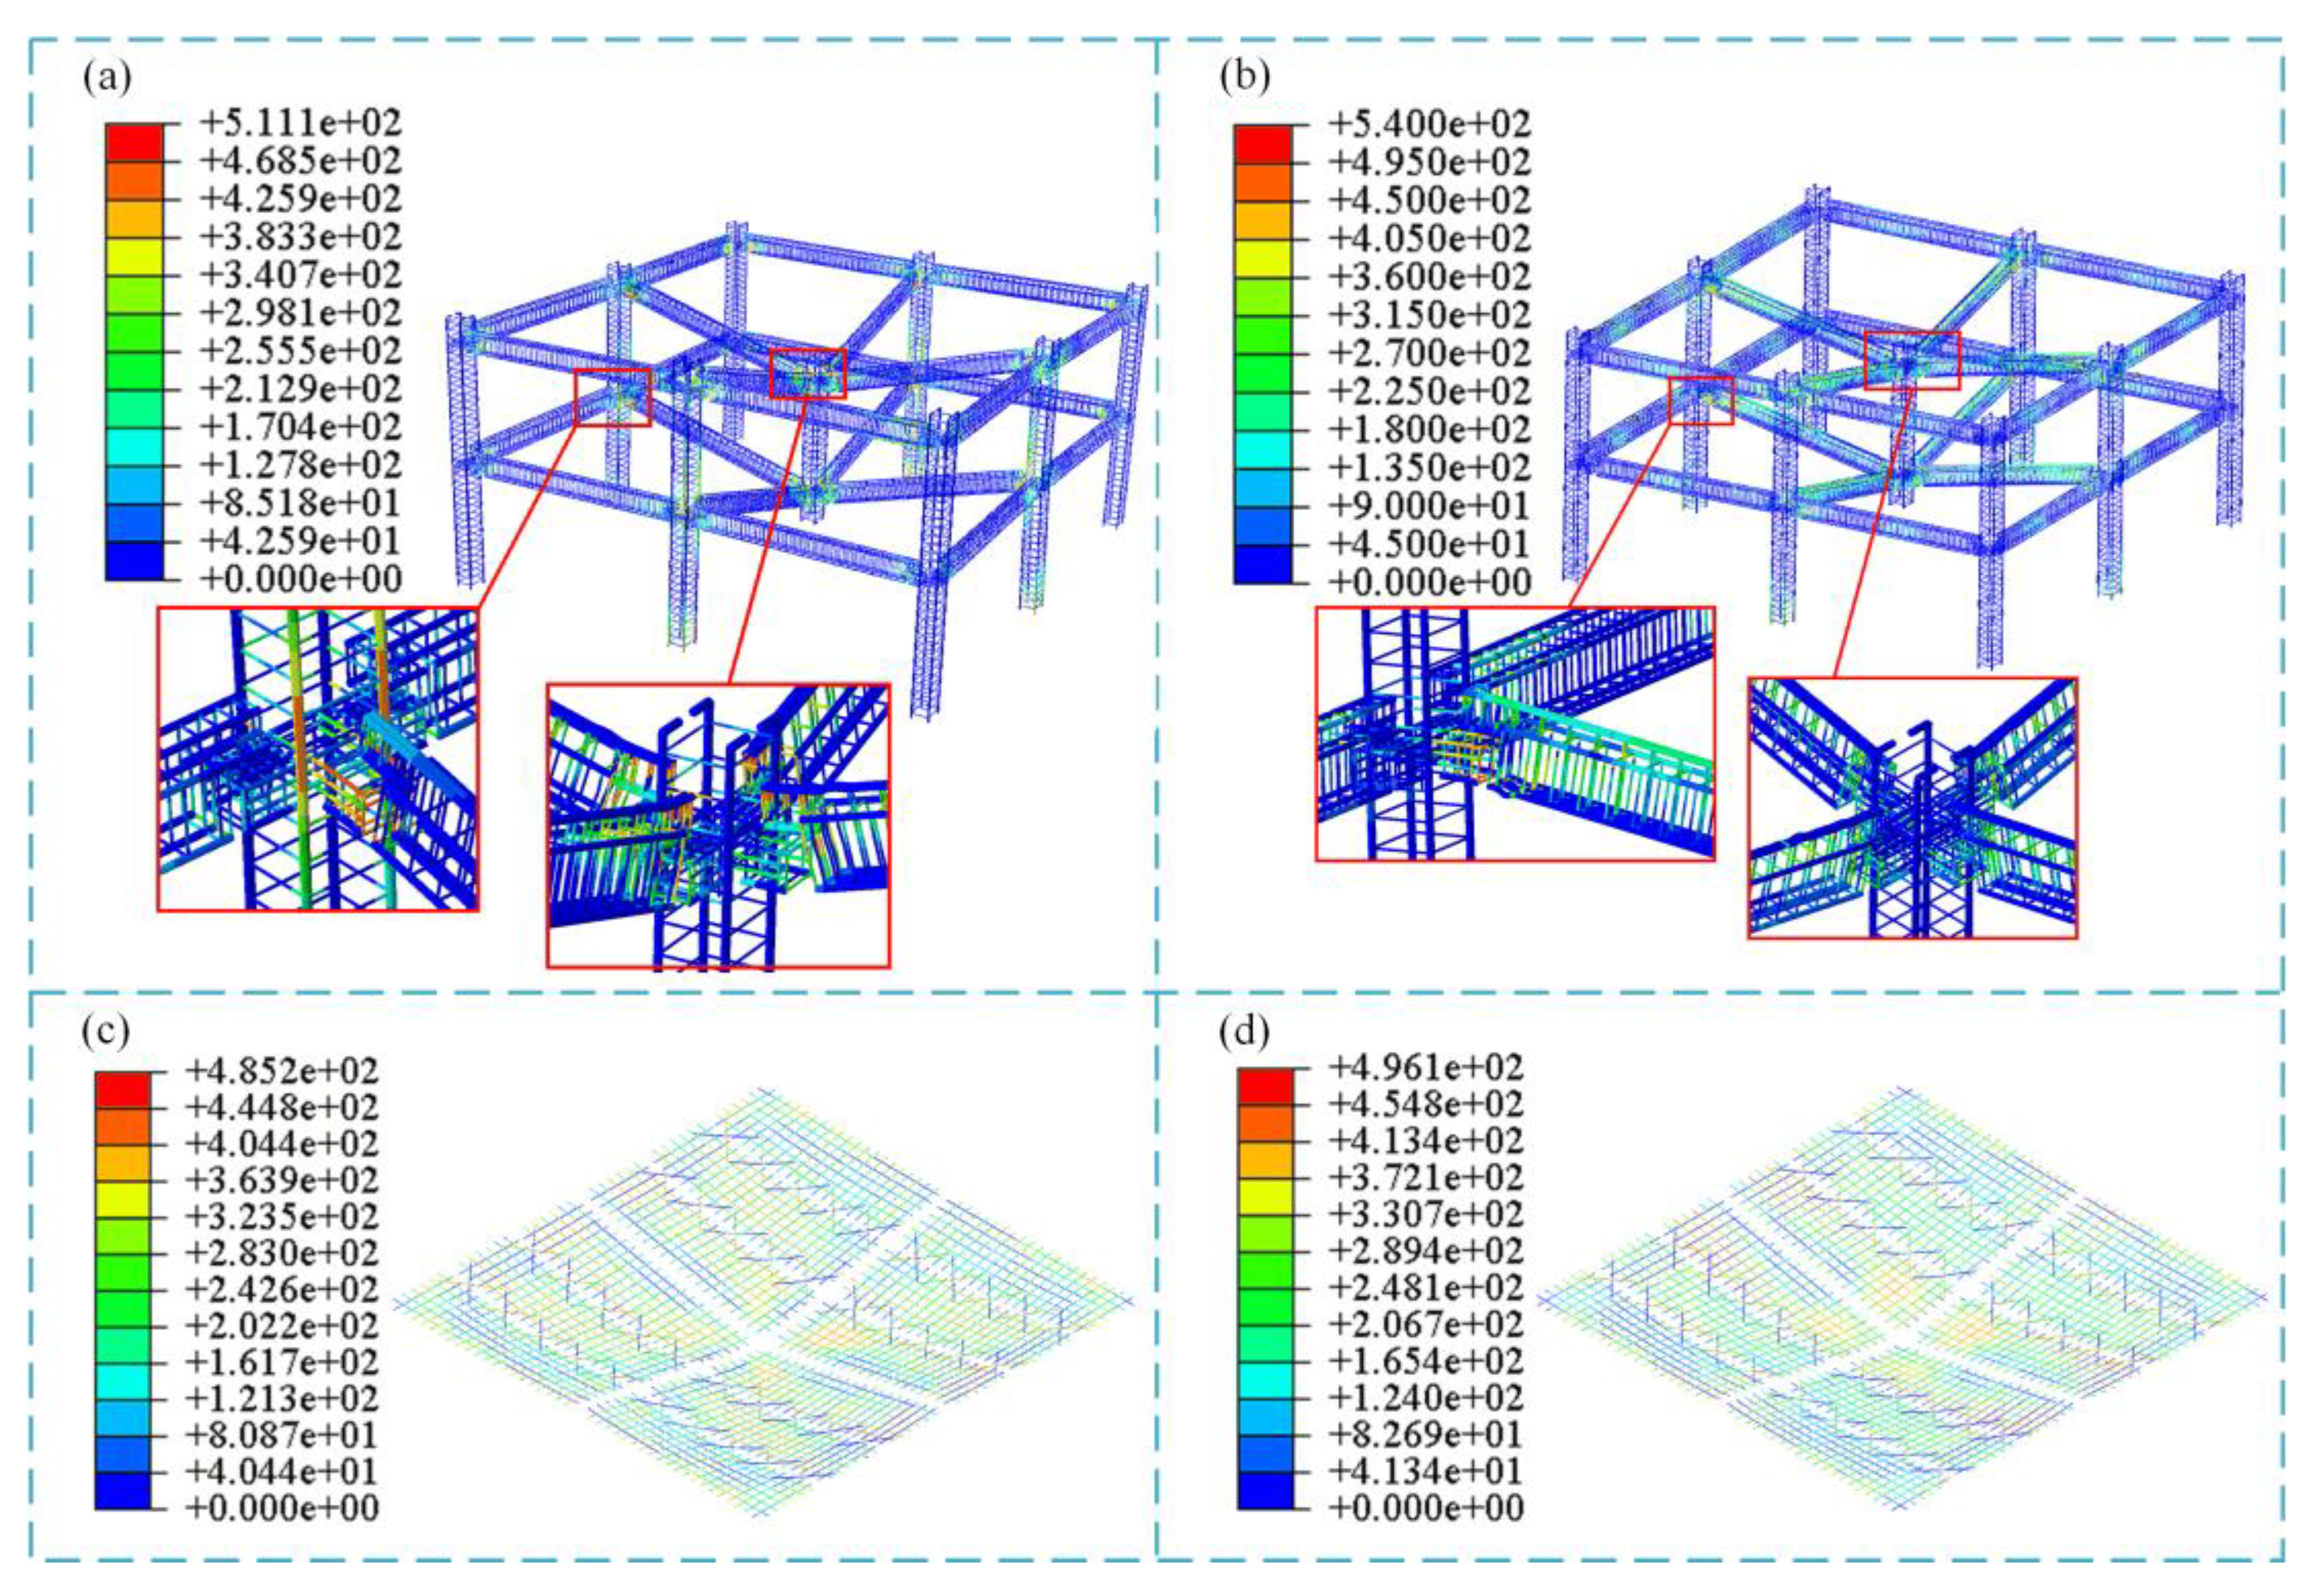The height and width of the screenshot is (1596, 2317).
Task: Select the legend value +1.704e+02
Action: [x=300, y=427]
